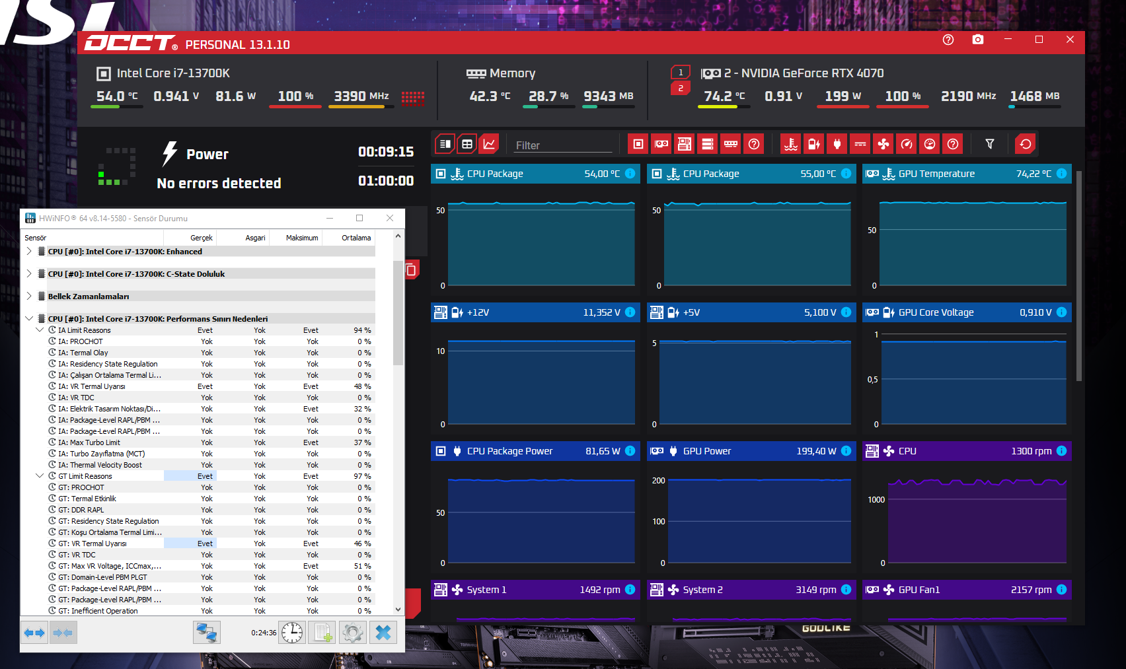
Task: Open HWiNFO network remote monitoring icon
Action: pyautogui.click(x=207, y=633)
